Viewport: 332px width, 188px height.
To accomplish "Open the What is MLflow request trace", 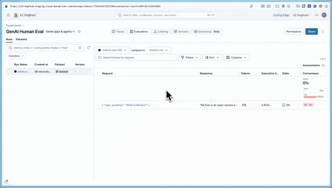I will 126,105.
